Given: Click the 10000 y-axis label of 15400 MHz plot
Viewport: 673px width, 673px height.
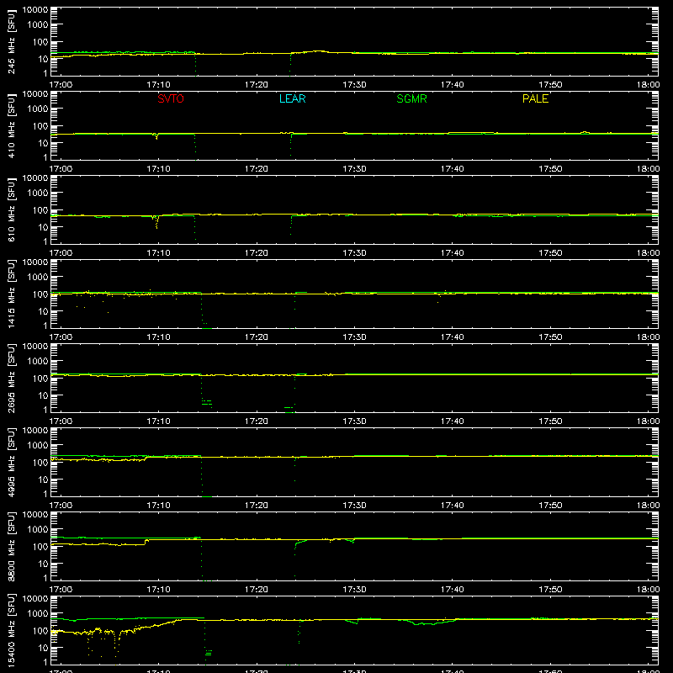Looking at the screenshot, I should pyautogui.click(x=35, y=599).
